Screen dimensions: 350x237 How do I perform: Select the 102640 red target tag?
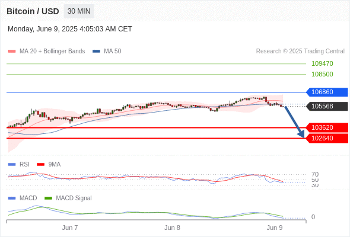[x=327, y=138]
